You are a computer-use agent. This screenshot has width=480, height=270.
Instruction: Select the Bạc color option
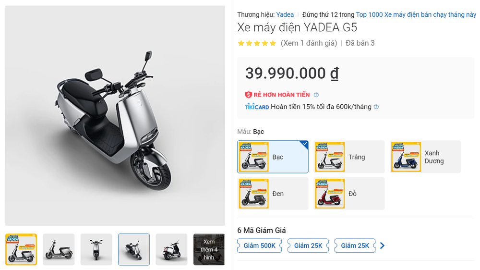tap(273, 157)
